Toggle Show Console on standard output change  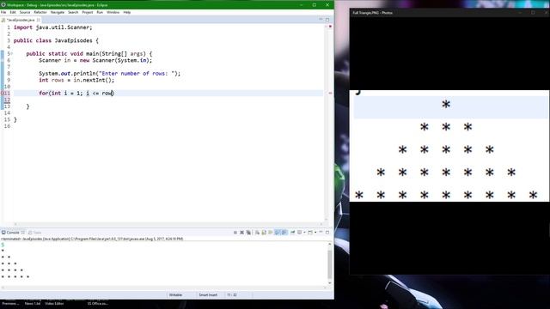pyautogui.click(x=277, y=233)
